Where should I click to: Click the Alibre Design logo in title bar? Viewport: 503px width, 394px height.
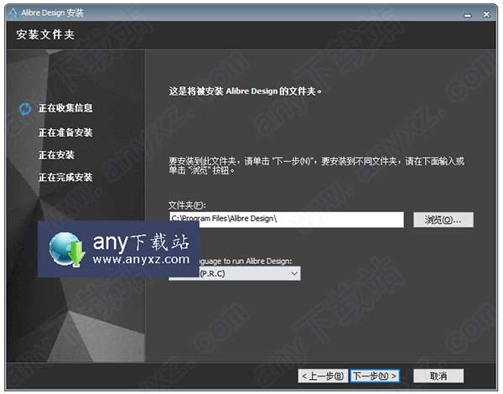click(x=13, y=13)
